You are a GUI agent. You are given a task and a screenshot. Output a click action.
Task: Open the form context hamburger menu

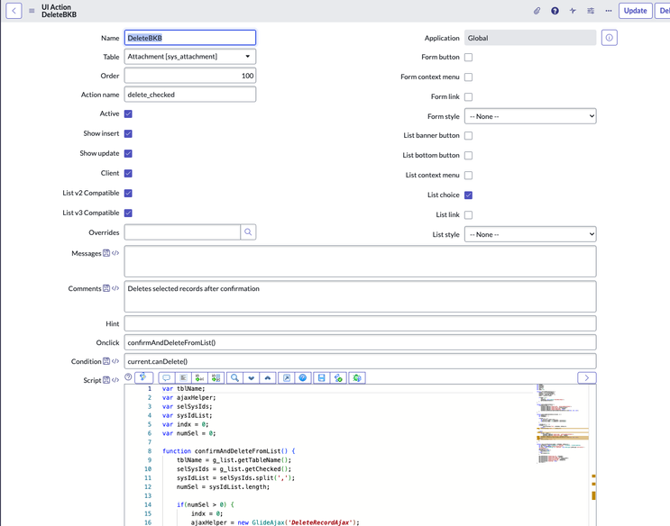click(x=32, y=11)
